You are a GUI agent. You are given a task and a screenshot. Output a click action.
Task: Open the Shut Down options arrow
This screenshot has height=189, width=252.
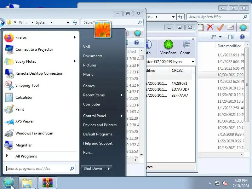pos(109,169)
